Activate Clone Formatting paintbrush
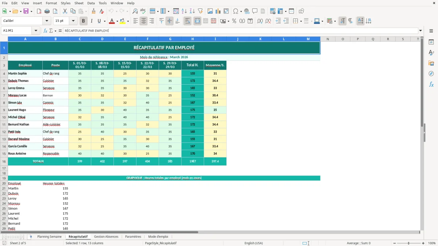This screenshot has height=246, width=438. pos(94,11)
